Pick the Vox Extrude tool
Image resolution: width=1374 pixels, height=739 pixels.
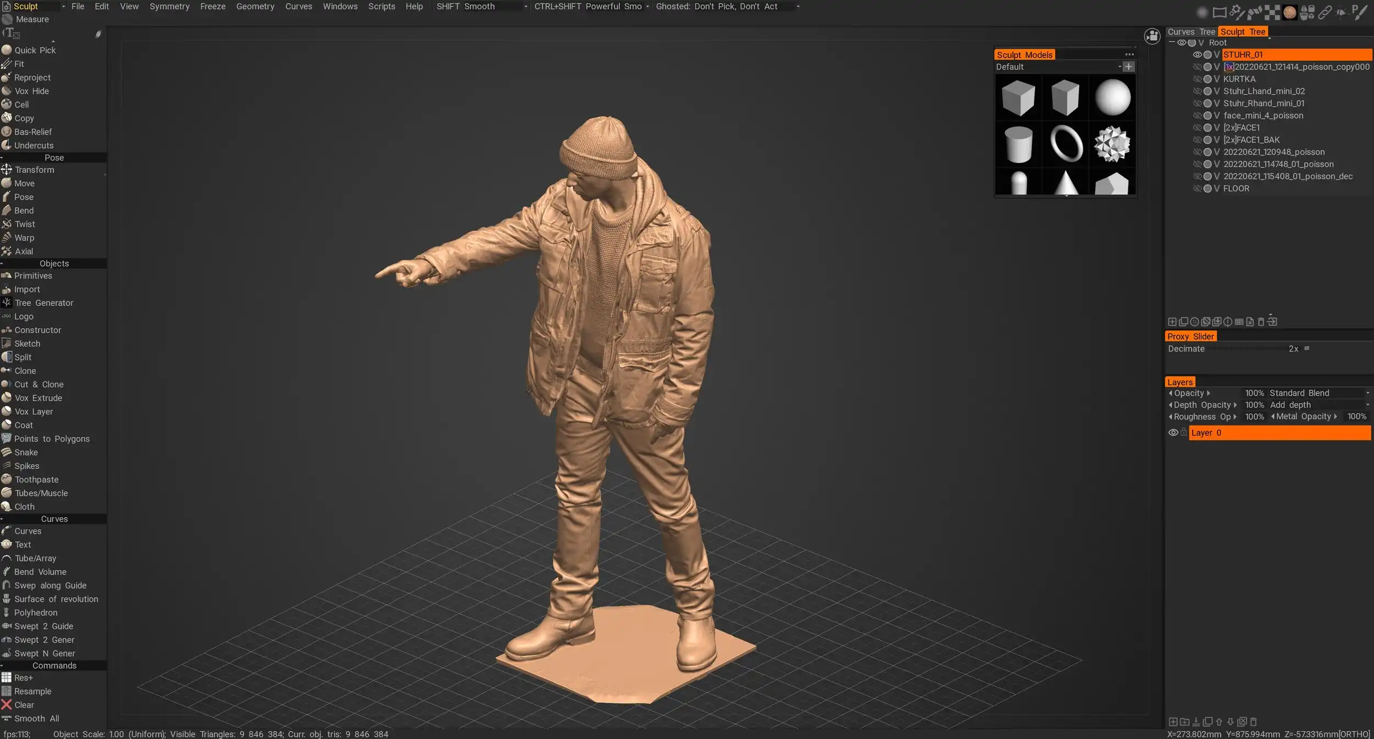coord(38,398)
